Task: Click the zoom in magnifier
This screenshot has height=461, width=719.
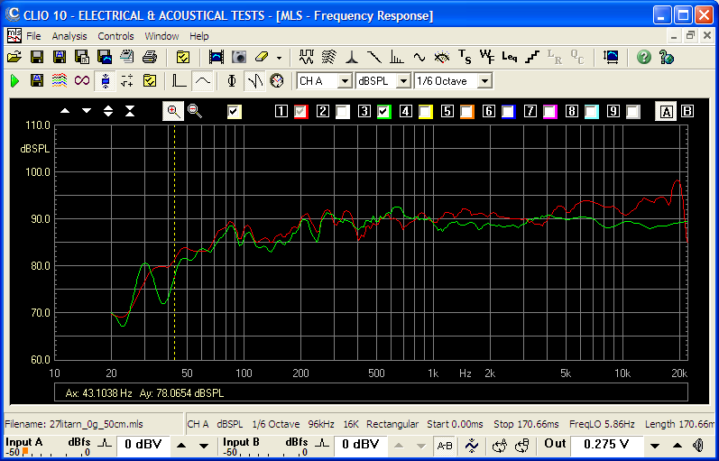Action: [x=173, y=111]
